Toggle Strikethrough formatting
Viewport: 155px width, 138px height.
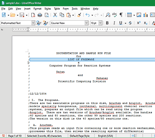[130, 23]
